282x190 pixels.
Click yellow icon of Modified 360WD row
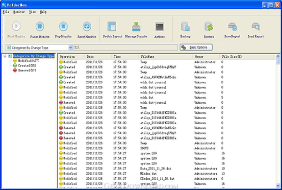[x=61, y=148]
